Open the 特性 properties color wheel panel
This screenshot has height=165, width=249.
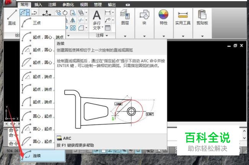(164, 17)
